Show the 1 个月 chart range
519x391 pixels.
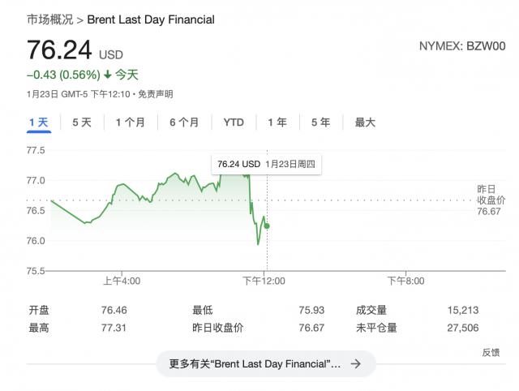coord(130,122)
